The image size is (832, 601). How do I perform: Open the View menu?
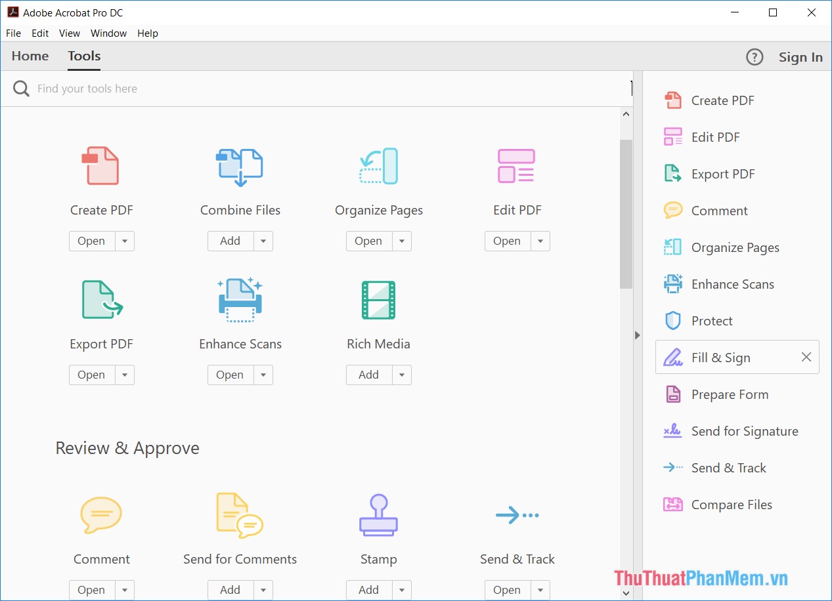[69, 33]
